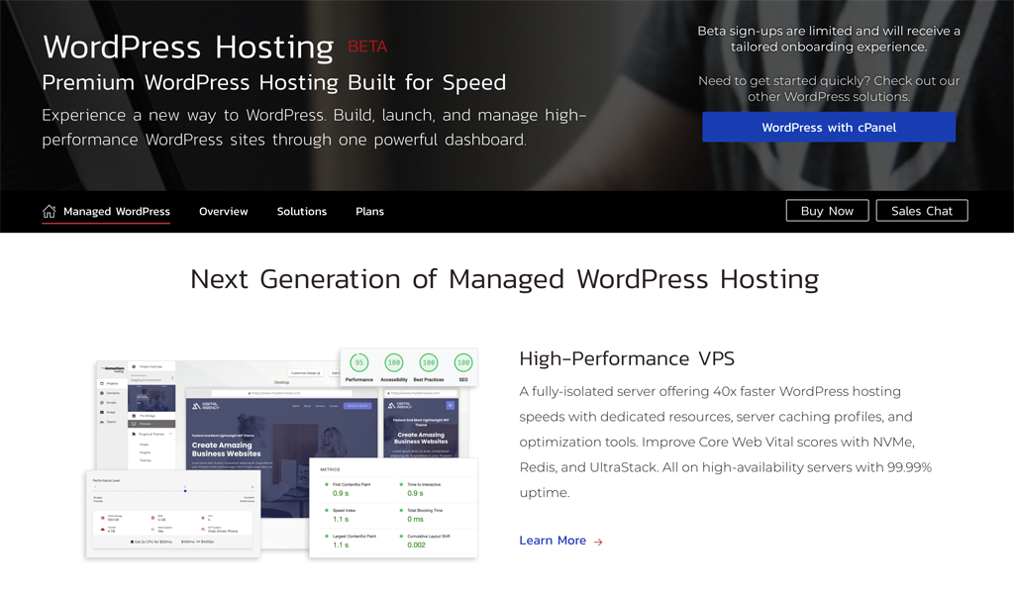Select the Plans tab
This screenshot has height=595, width=1014.
point(370,212)
